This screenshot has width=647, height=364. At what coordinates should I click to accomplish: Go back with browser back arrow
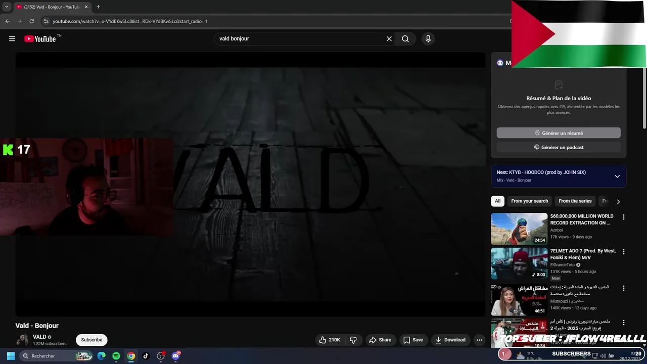pyautogui.click(x=7, y=21)
